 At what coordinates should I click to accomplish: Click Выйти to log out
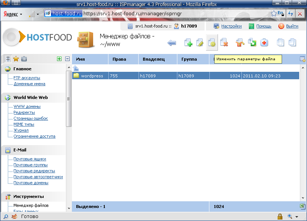(x=292, y=26)
